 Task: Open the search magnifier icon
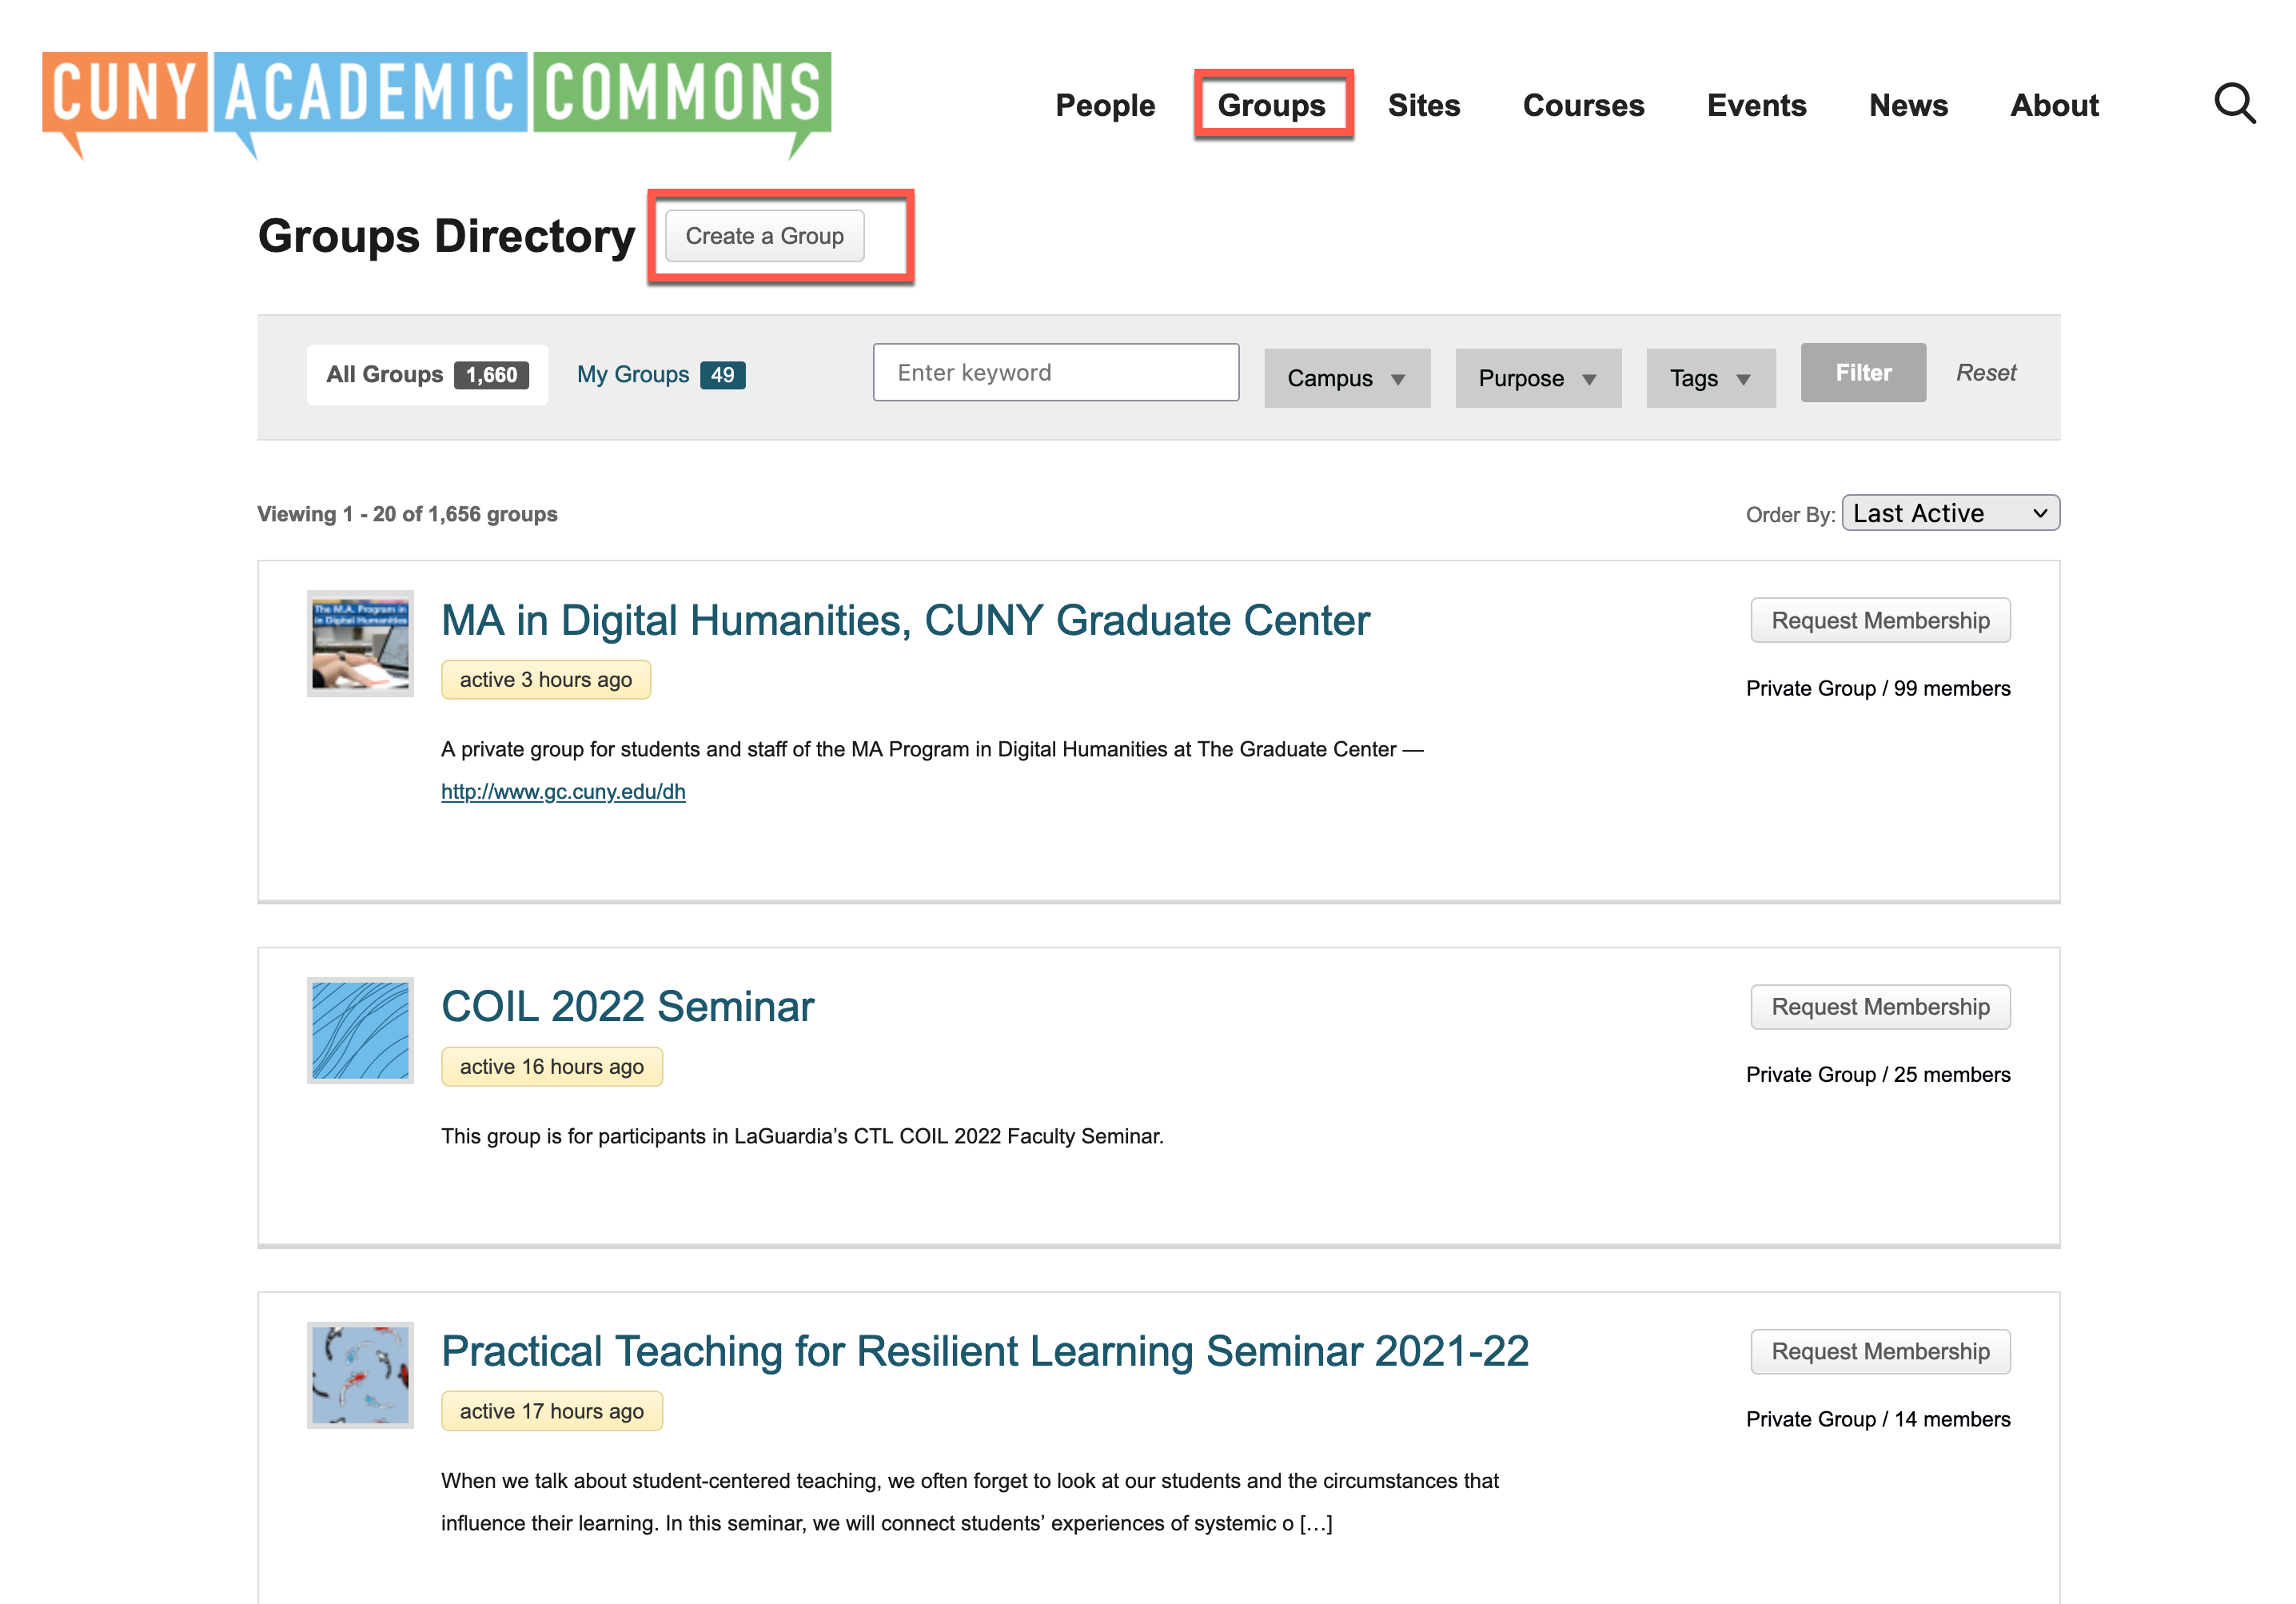[2234, 103]
